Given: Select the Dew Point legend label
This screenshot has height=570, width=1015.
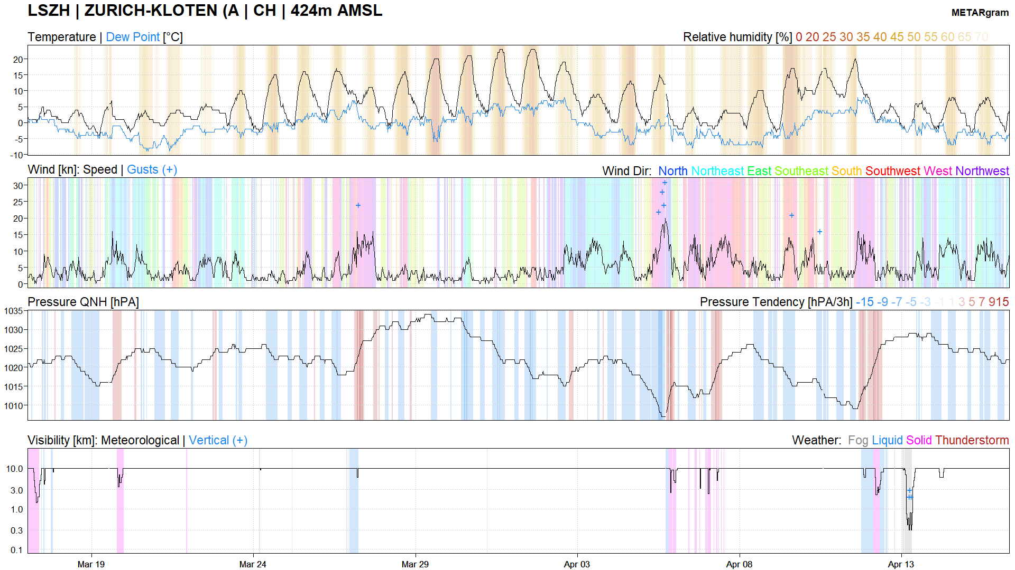Looking at the screenshot, I should click(133, 37).
